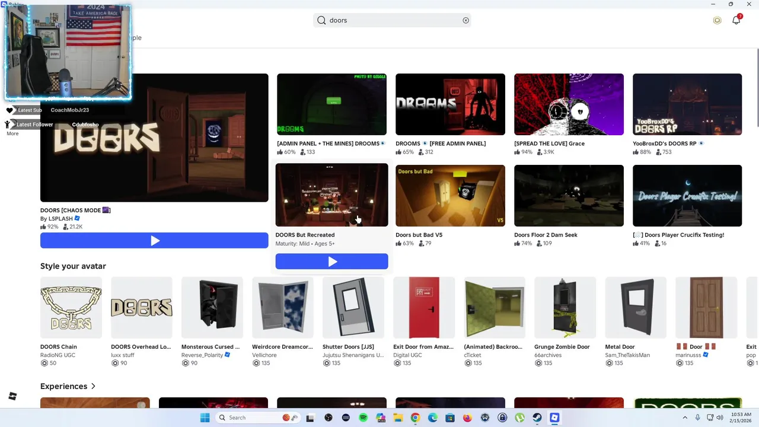Select Weirdcore Dreamcore door item
This screenshot has width=759, height=427.
click(283, 308)
